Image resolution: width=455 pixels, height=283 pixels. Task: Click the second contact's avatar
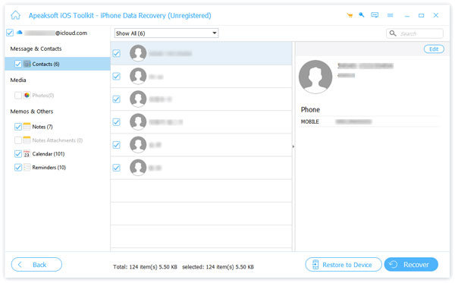point(138,76)
